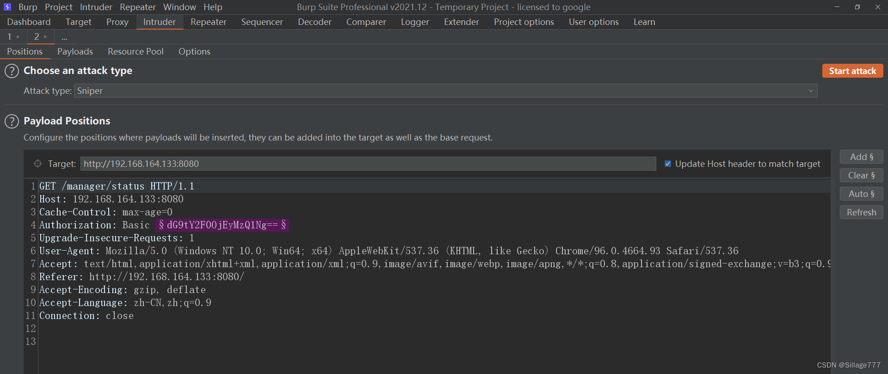Click the Cache-Control: max-age=0 line

(x=106, y=212)
